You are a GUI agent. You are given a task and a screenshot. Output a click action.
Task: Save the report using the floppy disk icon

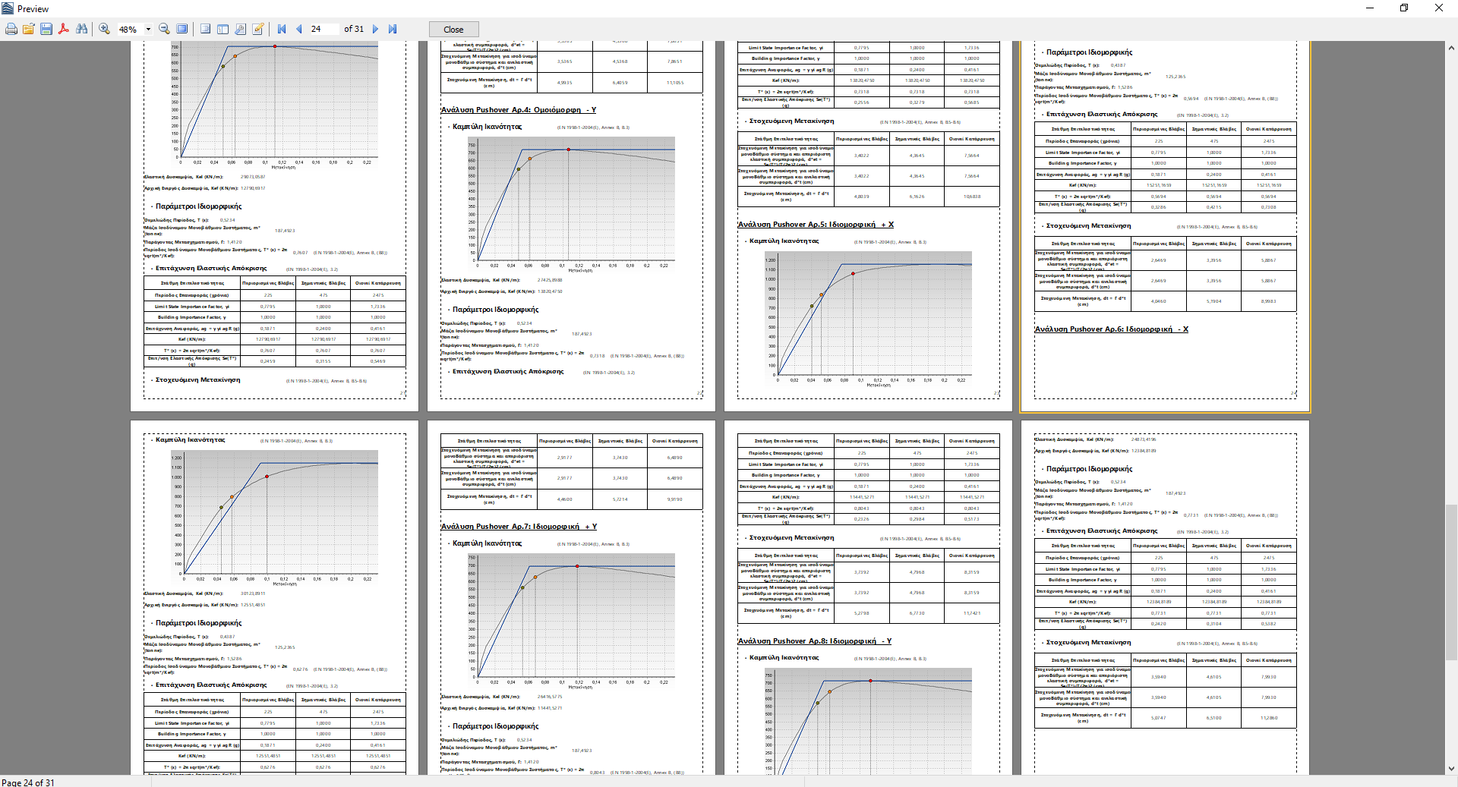point(46,29)
